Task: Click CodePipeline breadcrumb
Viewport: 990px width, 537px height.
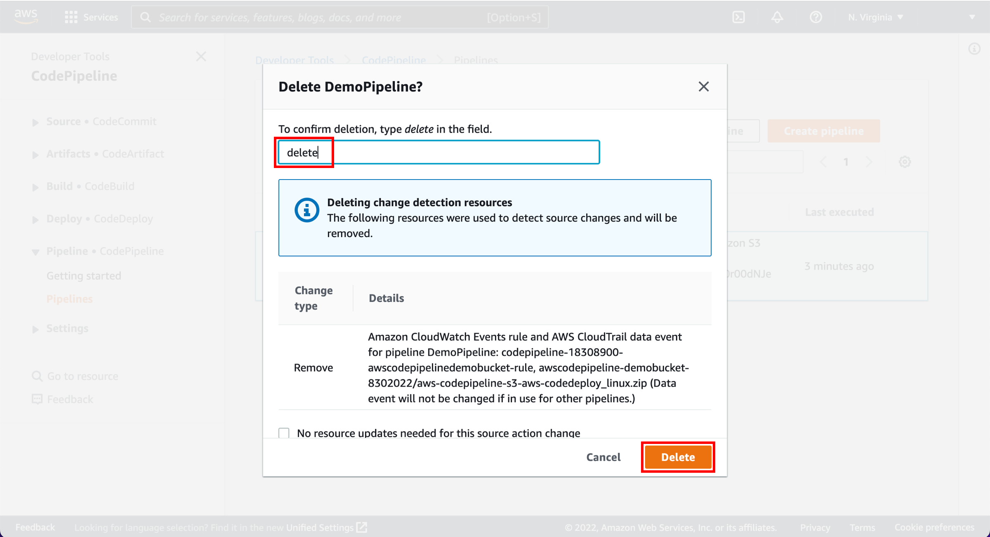Action: click(394, 60)
